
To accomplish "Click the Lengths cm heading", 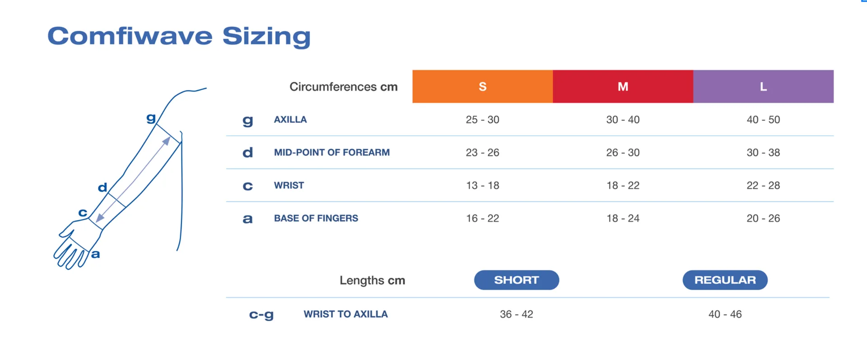I will coord(372,281).
